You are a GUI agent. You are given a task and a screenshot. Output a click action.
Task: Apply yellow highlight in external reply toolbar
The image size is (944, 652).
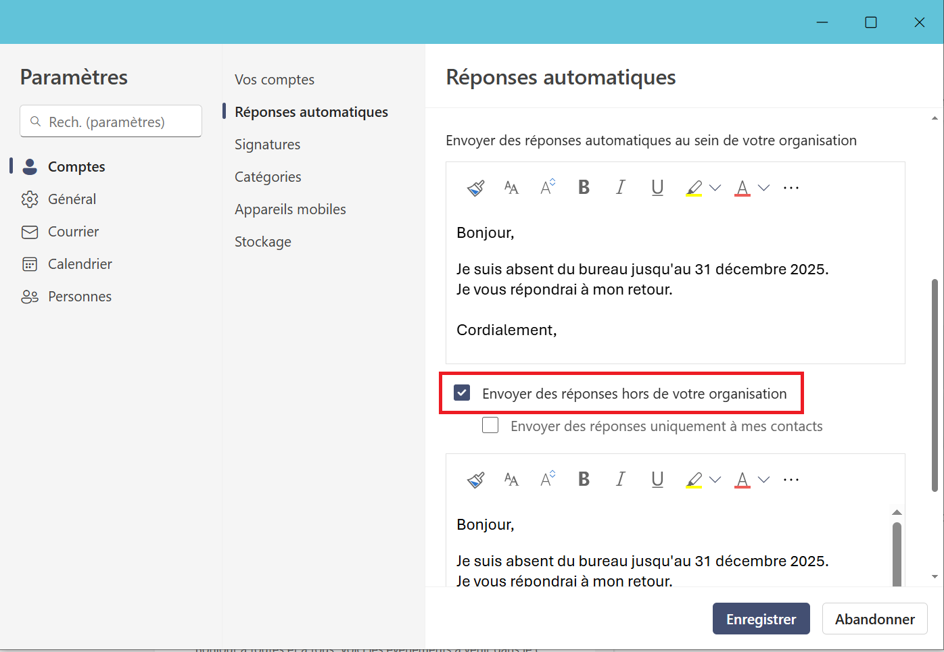(x=694, y=480)
